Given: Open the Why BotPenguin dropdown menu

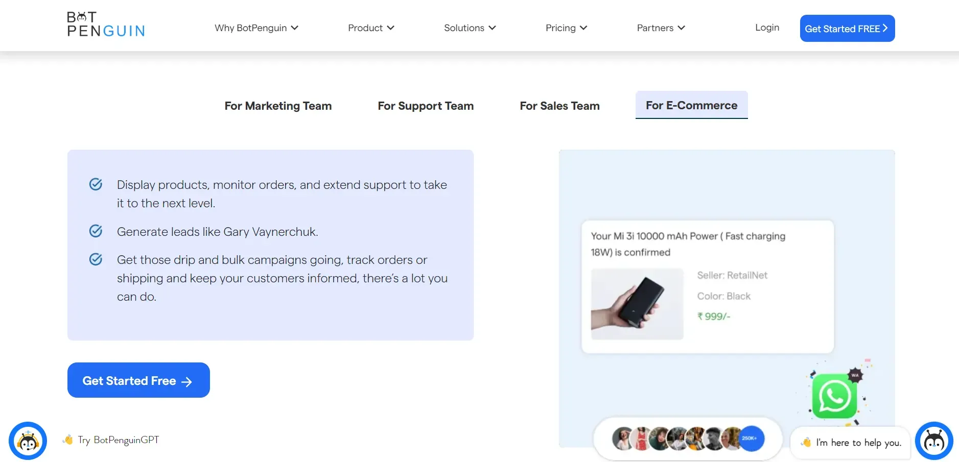Looking at the screenshot, I should click(256, 28).
